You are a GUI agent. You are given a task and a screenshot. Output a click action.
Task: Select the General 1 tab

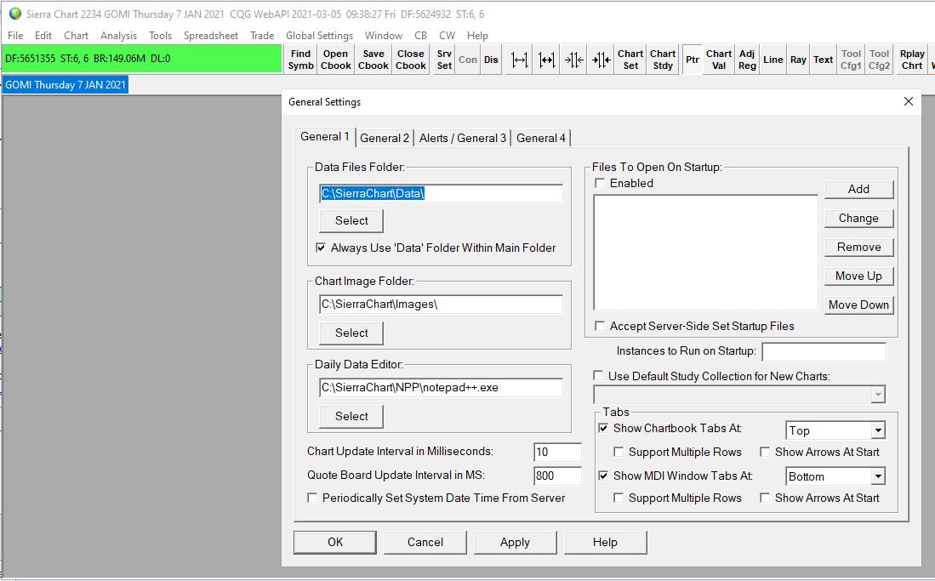click(x=324, y=137)
